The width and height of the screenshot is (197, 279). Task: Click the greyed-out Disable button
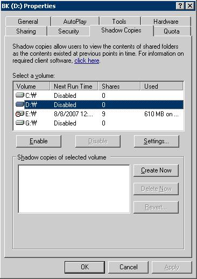pos(98,141)
